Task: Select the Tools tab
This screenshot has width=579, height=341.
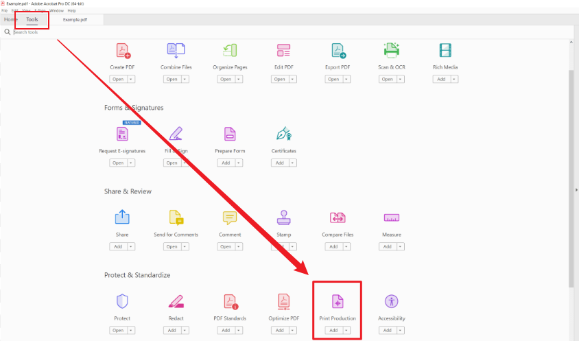Action: [32, 19]
